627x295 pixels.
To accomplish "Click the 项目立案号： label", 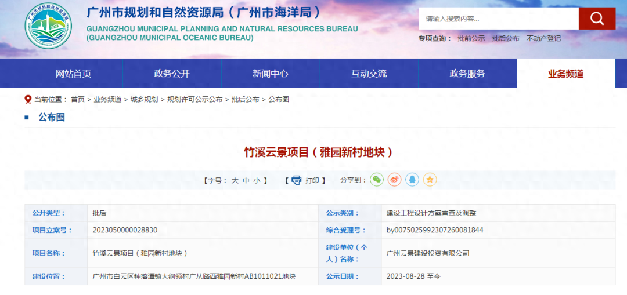I will [52, 230].
